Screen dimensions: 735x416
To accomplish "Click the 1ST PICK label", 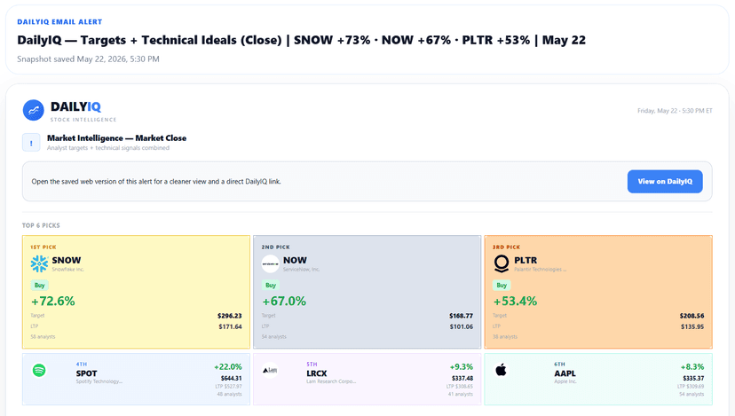I will tap(43, 247).
